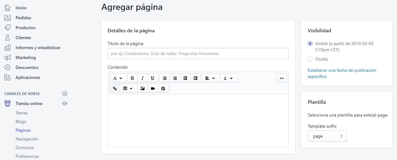Screen dimensions: 397x160
Task: Click Establecer una fecha de publicación específica
Action: pyautogui.click(x=342, y=73)
